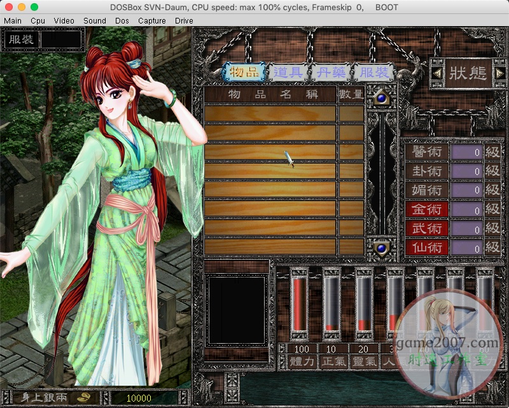This screenshot has width=509, height=408.
Task: Click the empty box beside 服裝 label
Action: pyautogui.click(x=61, y=39)
